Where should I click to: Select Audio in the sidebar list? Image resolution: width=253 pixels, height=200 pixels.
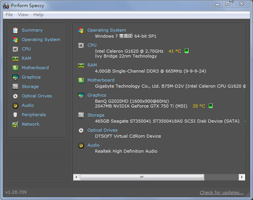(28, 105)
